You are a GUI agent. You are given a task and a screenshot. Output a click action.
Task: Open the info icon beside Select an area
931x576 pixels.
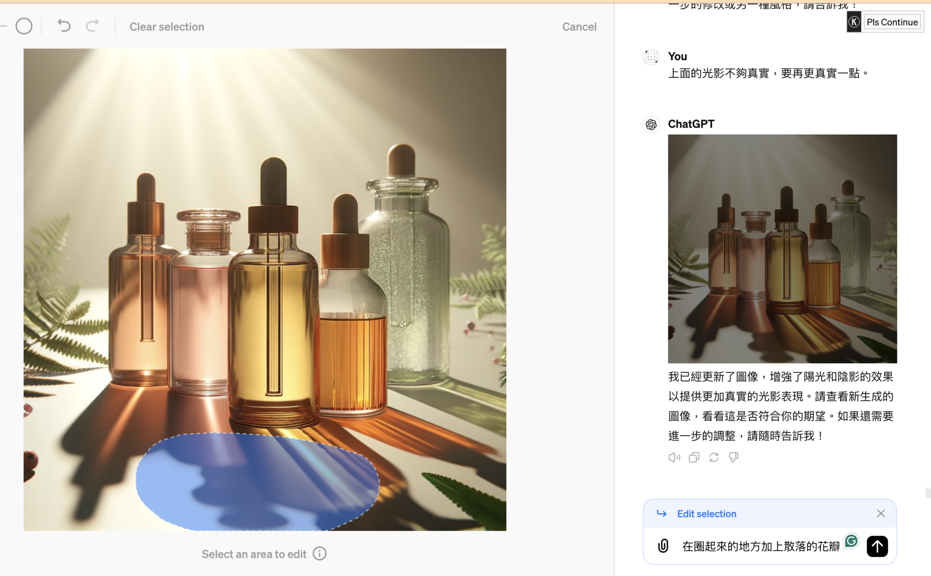(320, 554)
